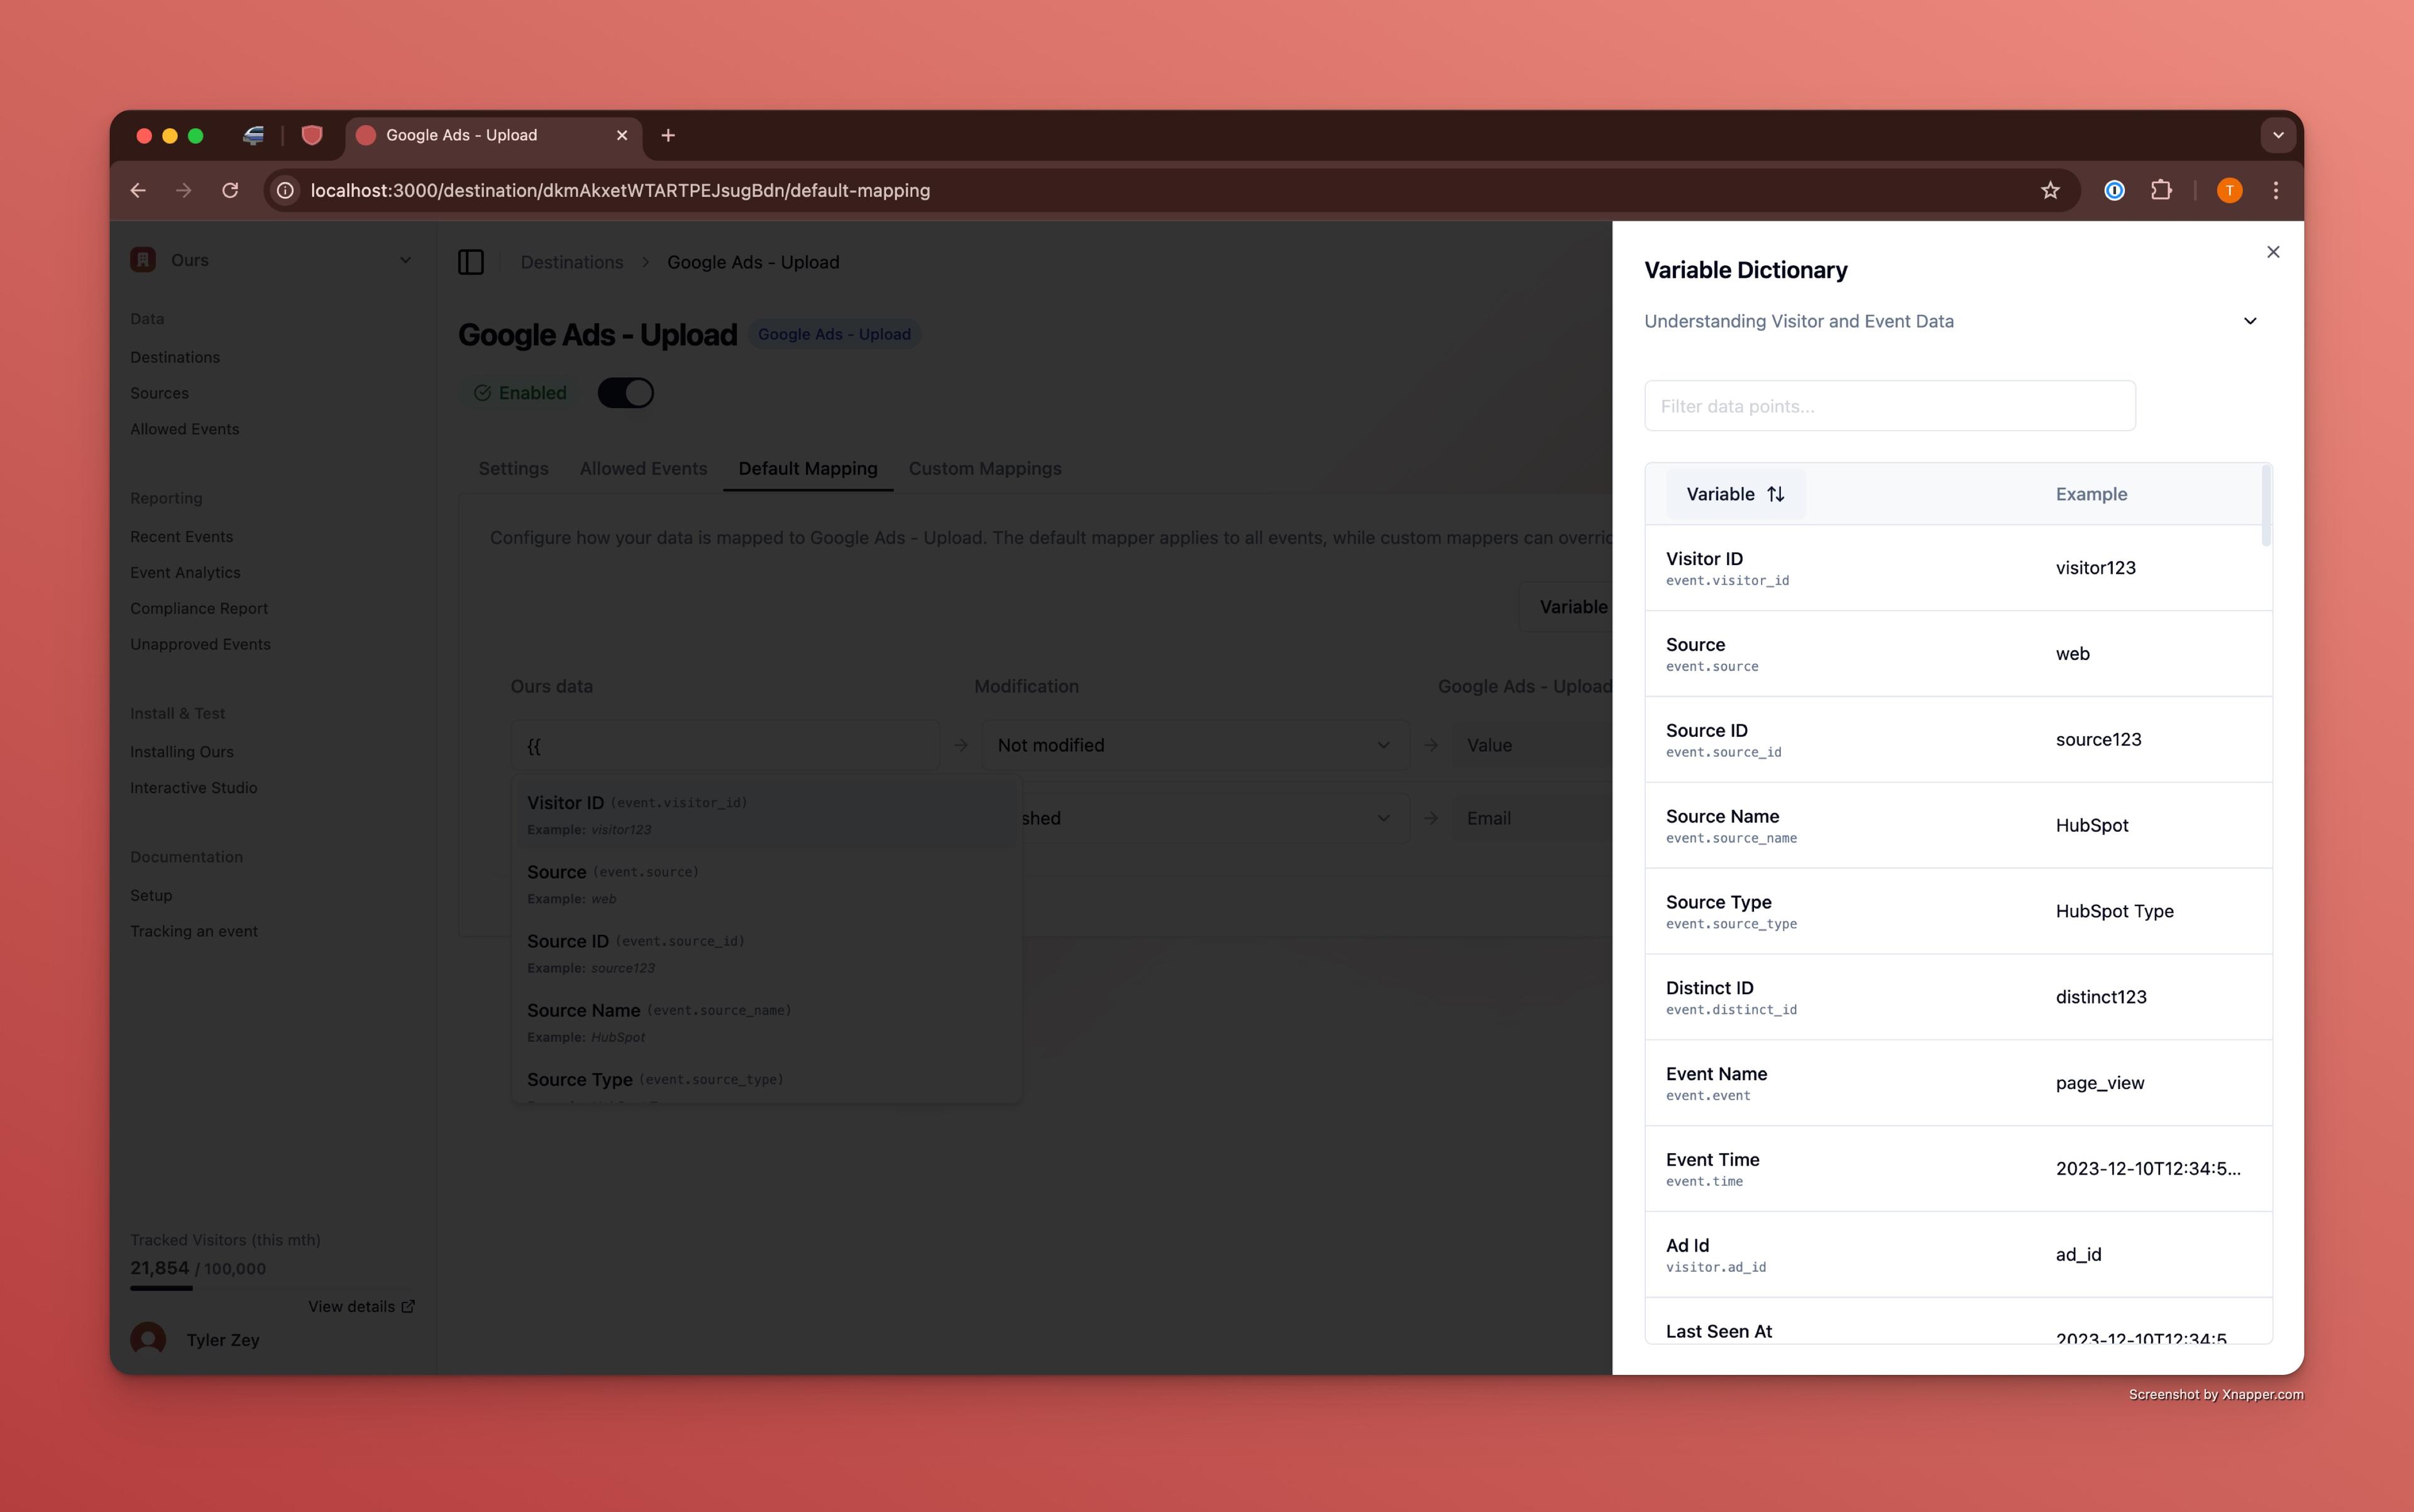This screenshot has height=1512, width=2414.
Task: Switch to the Custom Mappings tab
Action: click(984, 468)
